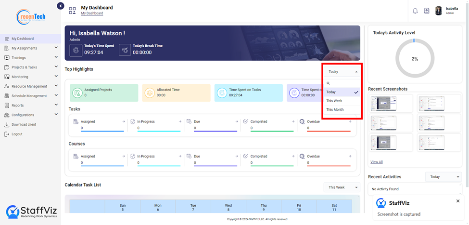Open Courses Overdue arrow
The image size is (469, 225).
click(x=350, y=157)
